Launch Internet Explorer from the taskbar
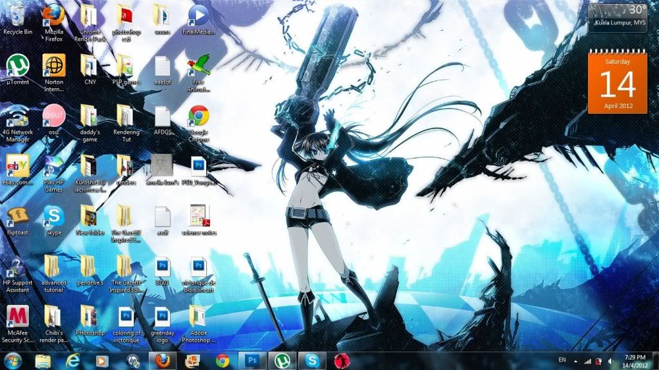This screenshot has height=370, width=659. coord(72,361)
